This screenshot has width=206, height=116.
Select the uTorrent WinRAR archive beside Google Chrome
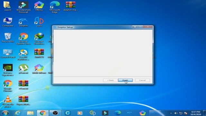click(x=23, y=85)
